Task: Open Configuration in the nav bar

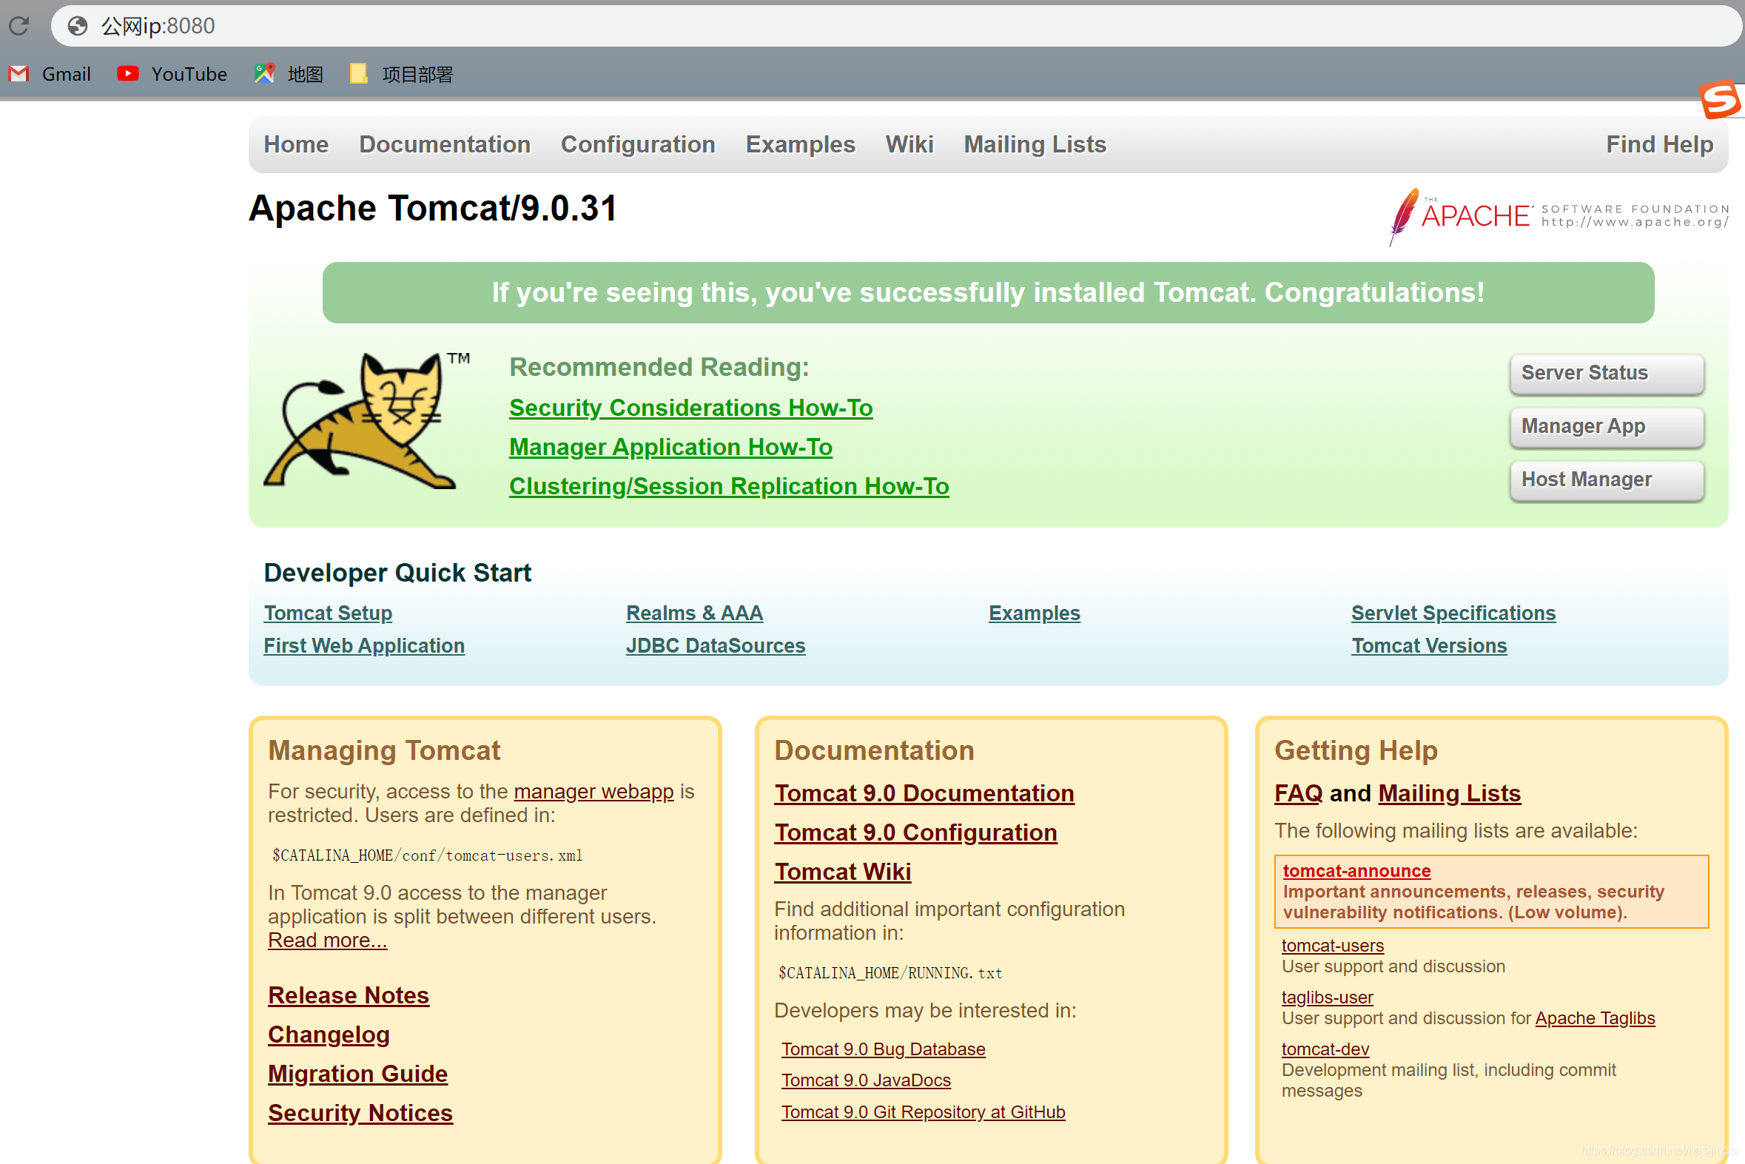Action: tap(638, 144)
